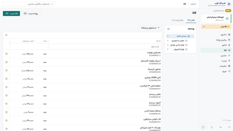Archive کیبورد بی‌سیم via its box icon
The width and height of the screenshot is (233, 131).
[x=6, y=104]
